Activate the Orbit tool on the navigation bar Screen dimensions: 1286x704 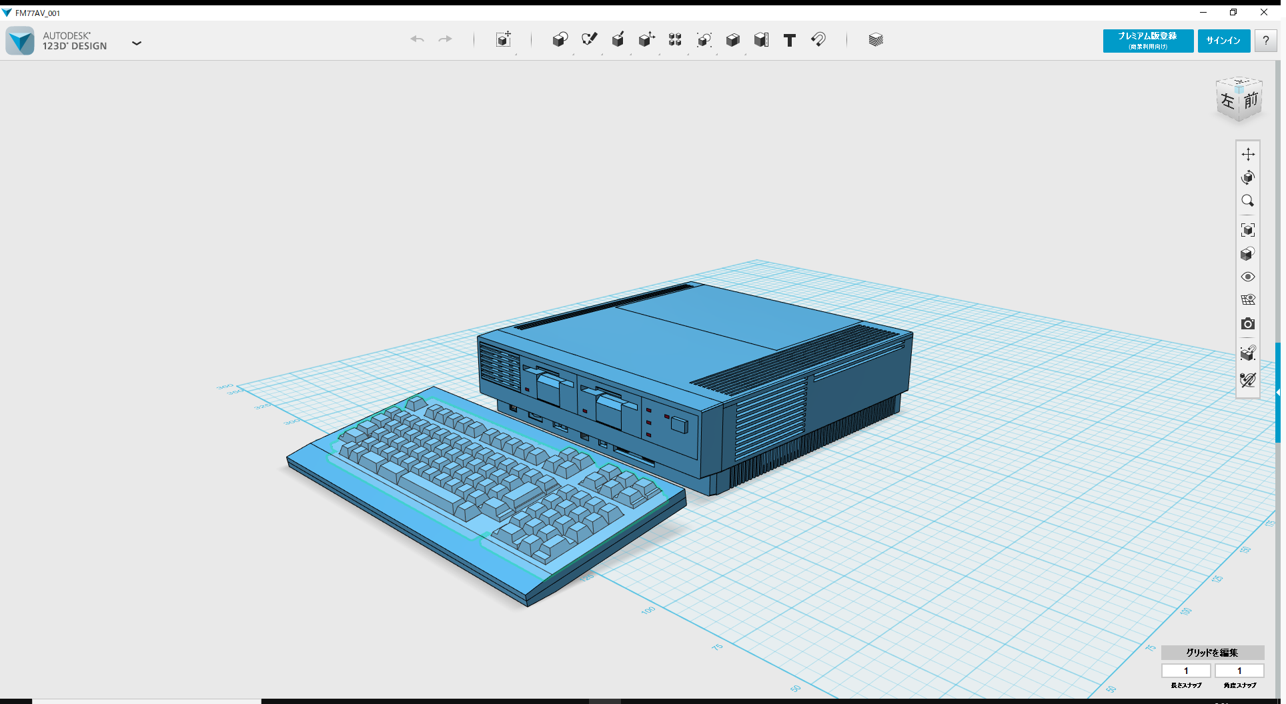(x=1248, y=177)
